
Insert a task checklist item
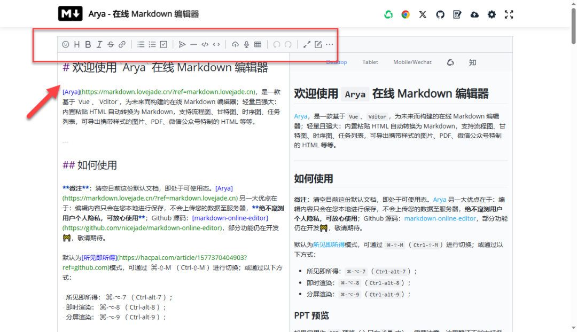(164, 44)
